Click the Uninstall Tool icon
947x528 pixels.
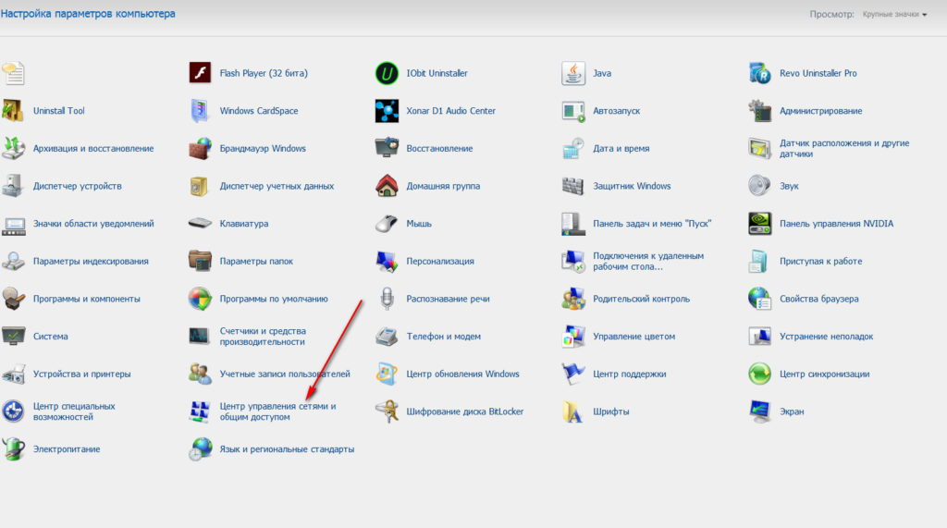pos(13,111)
